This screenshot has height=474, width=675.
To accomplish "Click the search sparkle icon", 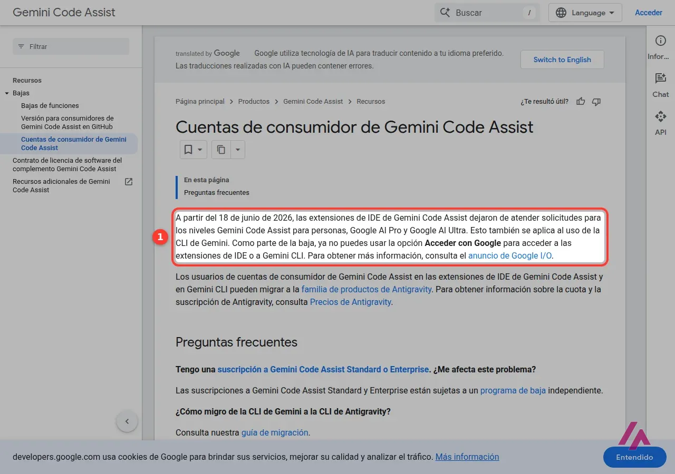I will point(446,13).
